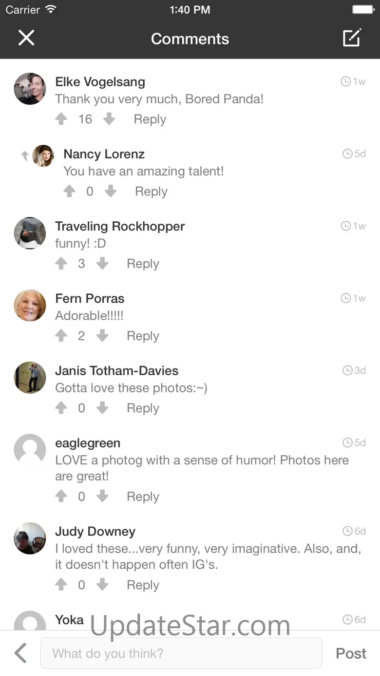Reply to Fern Porras's comment
The image size is (380, 676).
coord(143,336)
